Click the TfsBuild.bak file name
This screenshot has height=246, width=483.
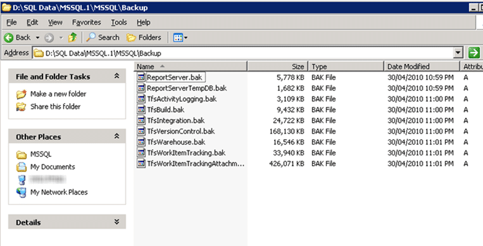click(x=166, y=110)
